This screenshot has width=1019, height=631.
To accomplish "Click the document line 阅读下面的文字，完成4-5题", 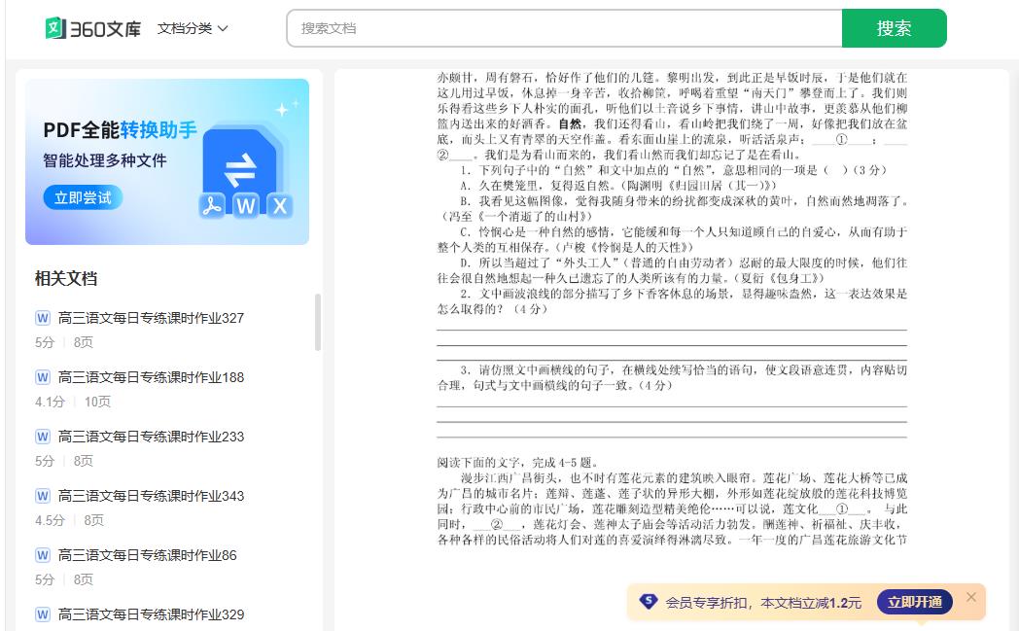I will coord(517,463).
